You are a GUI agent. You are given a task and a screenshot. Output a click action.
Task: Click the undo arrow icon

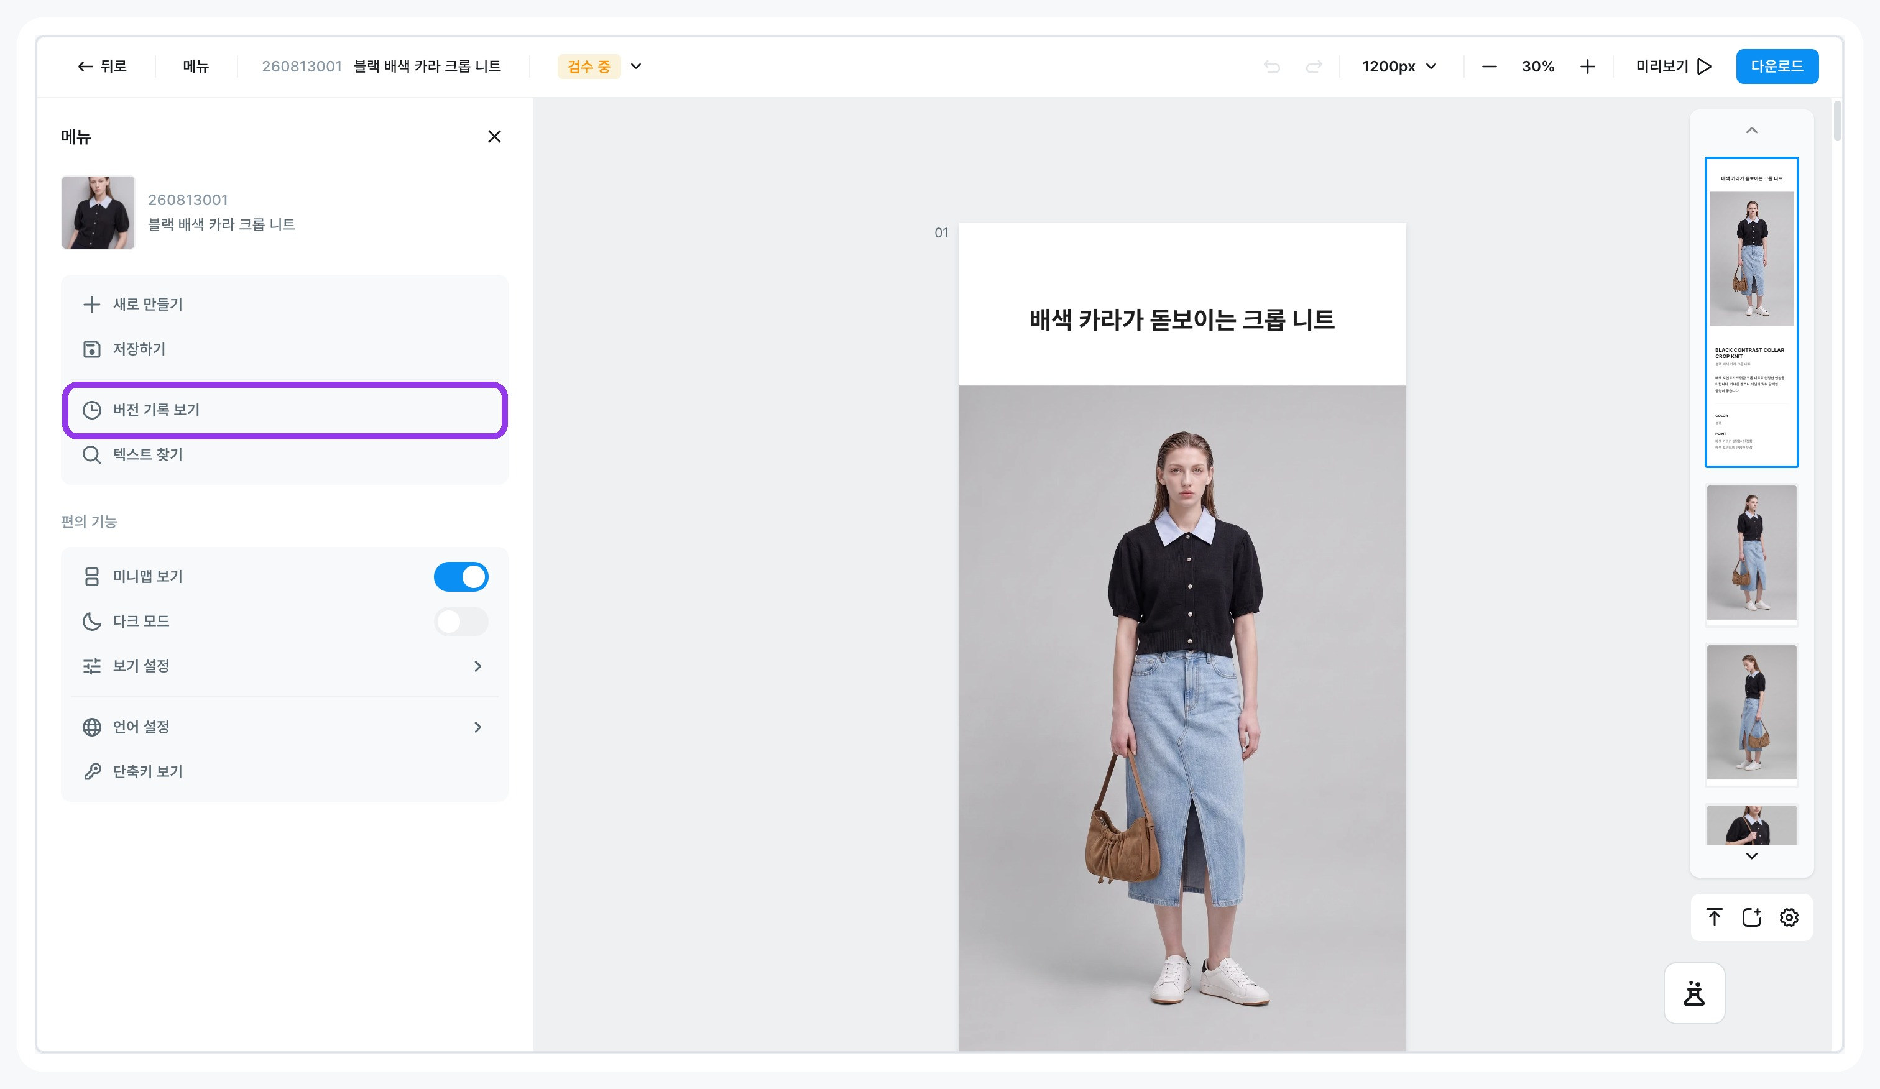coord(1272,67)
